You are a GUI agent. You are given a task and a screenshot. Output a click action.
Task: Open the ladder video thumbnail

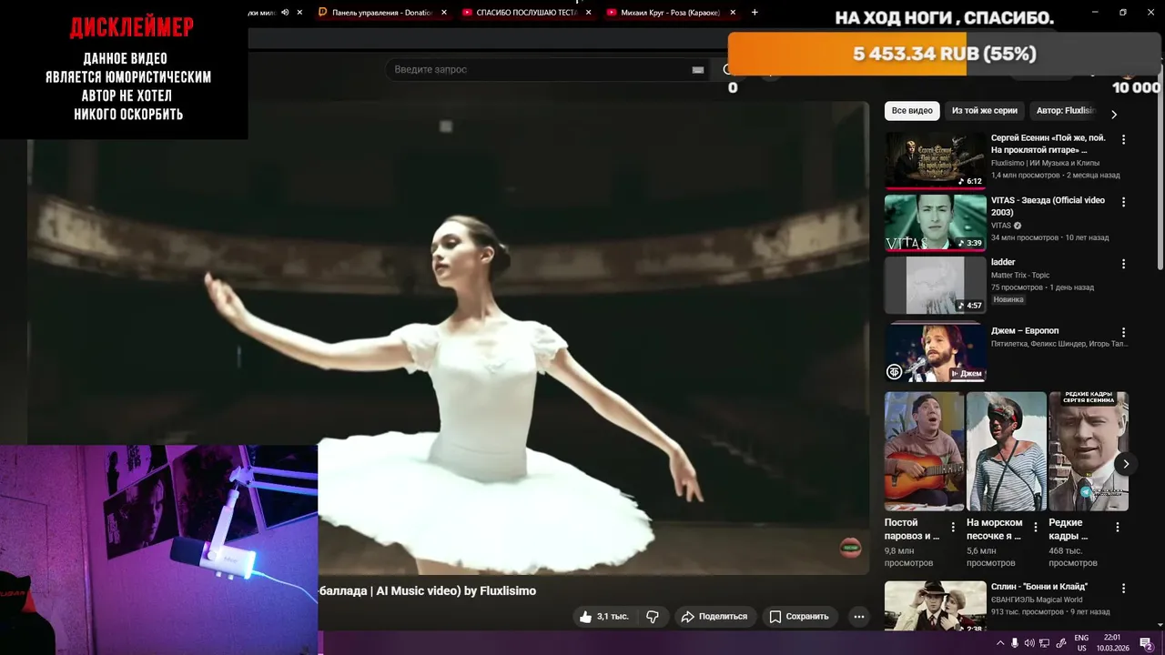(x=936, y=285)
